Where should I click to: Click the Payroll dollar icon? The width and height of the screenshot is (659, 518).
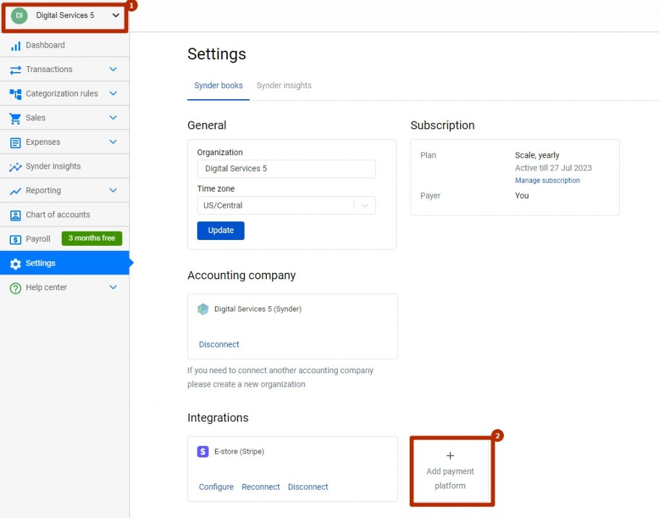click(15, 239)
